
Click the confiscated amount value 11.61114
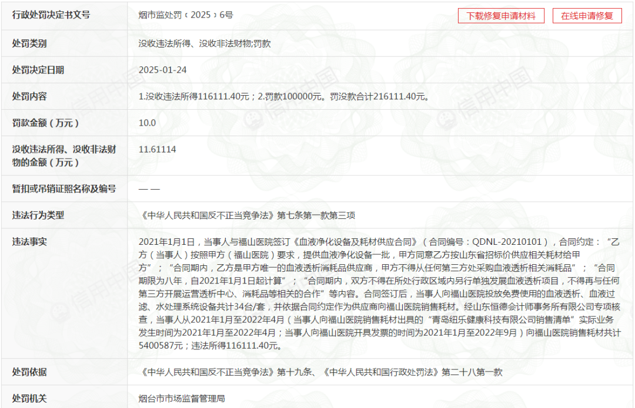[157, 149]
